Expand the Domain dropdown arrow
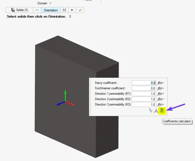 tap(50, 3)
